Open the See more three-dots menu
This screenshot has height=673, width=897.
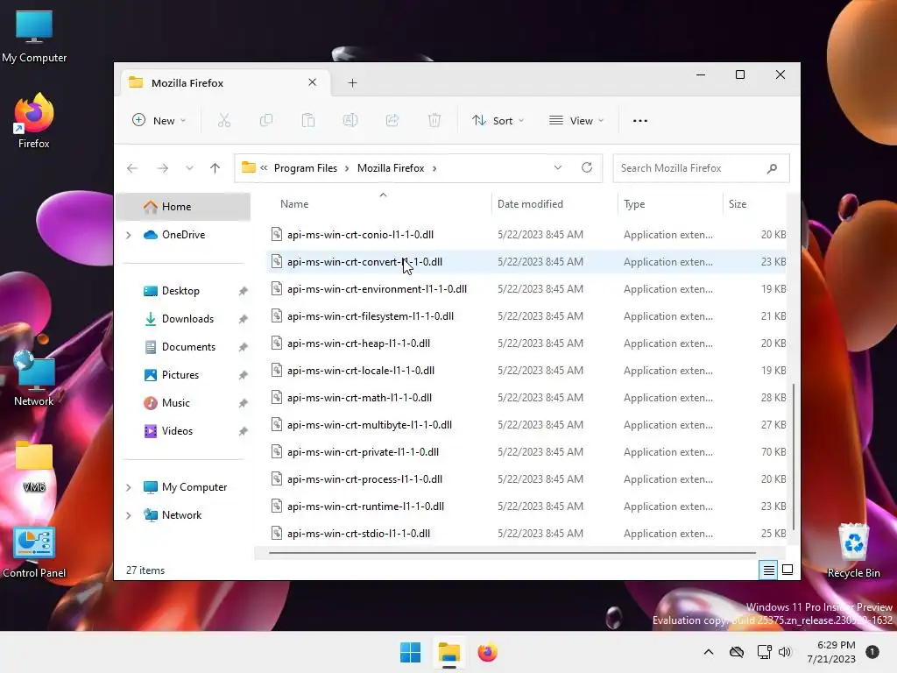point(640,121)
